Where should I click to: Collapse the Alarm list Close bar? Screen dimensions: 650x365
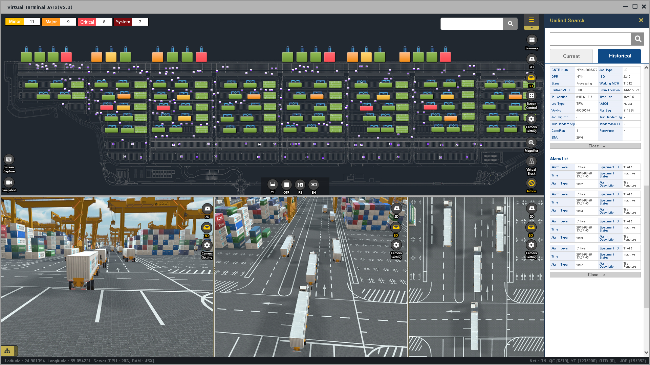pos(595,275)
